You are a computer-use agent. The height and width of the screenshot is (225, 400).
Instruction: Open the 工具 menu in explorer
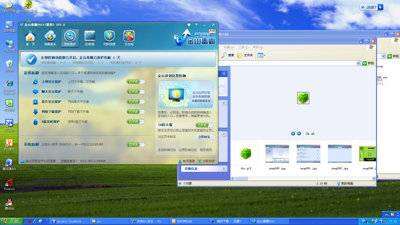[243, 47]
